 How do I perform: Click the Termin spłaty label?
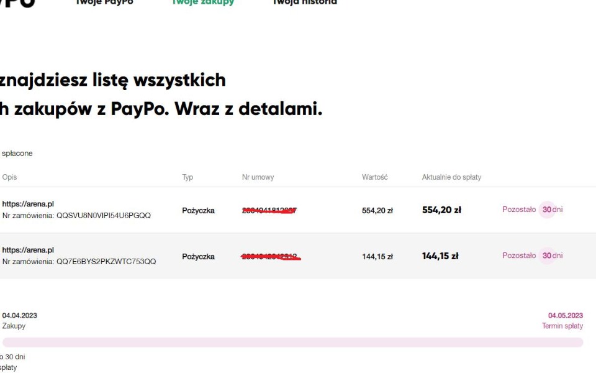562,326
